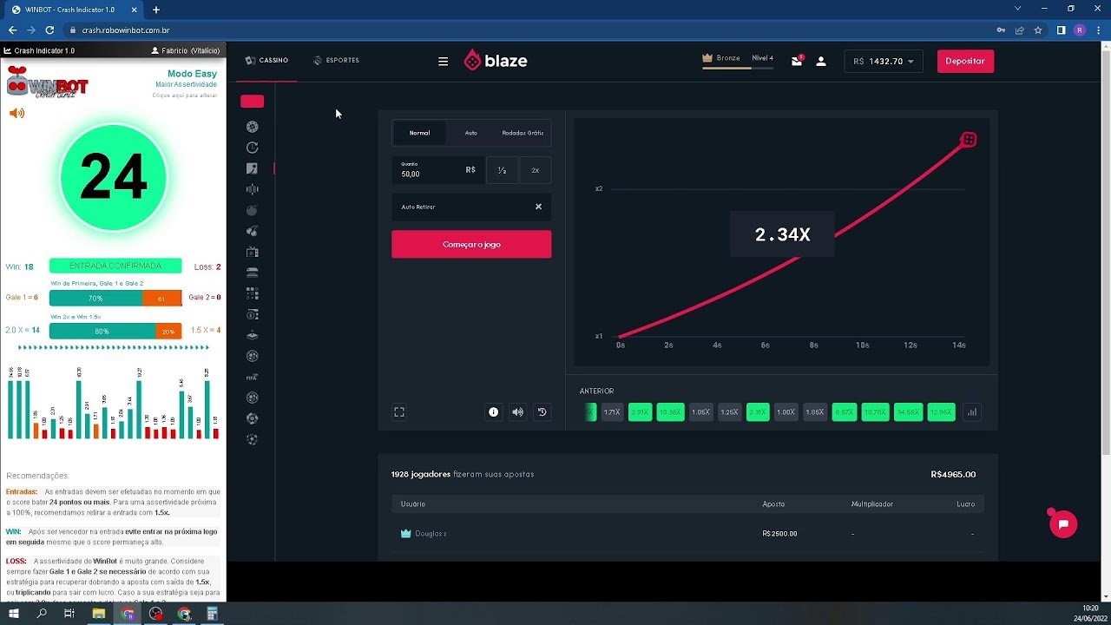Open the bomb Mines sidebar icon
Image resolution: width=1111 pixels, height=625 pixels.
tap(253, 210)
